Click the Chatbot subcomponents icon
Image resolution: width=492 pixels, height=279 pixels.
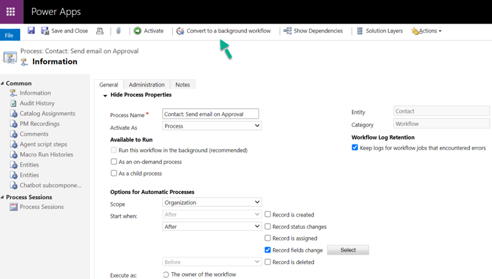[x=13, y=185]
